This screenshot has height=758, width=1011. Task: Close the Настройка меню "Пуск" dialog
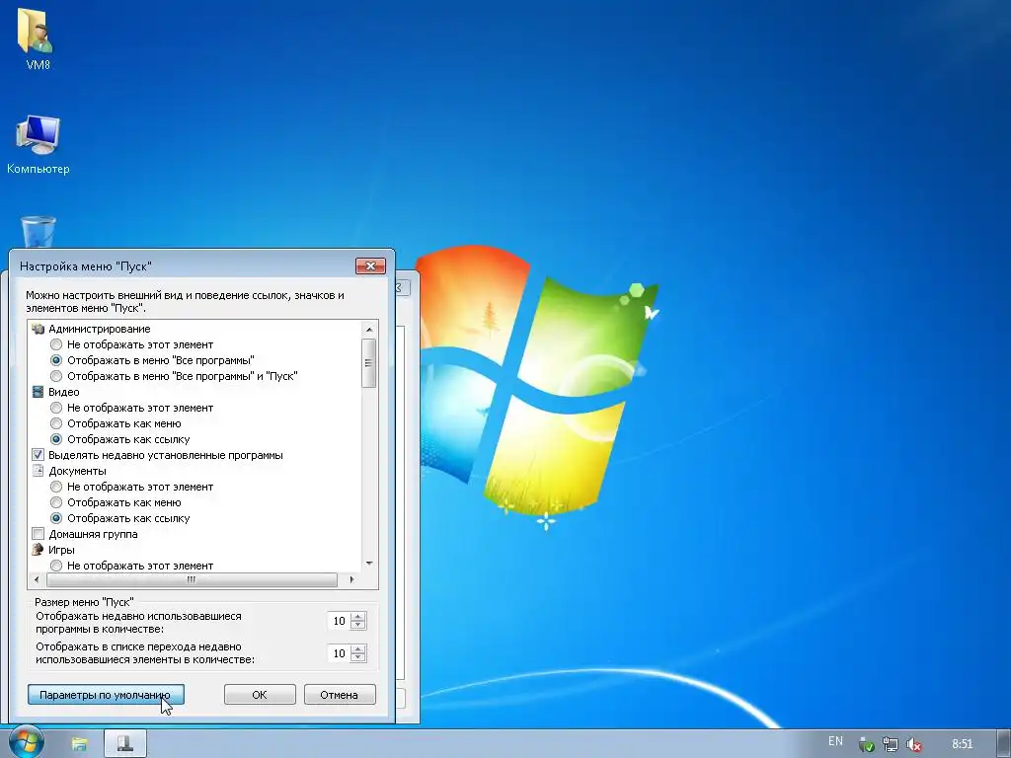(371, 266)
